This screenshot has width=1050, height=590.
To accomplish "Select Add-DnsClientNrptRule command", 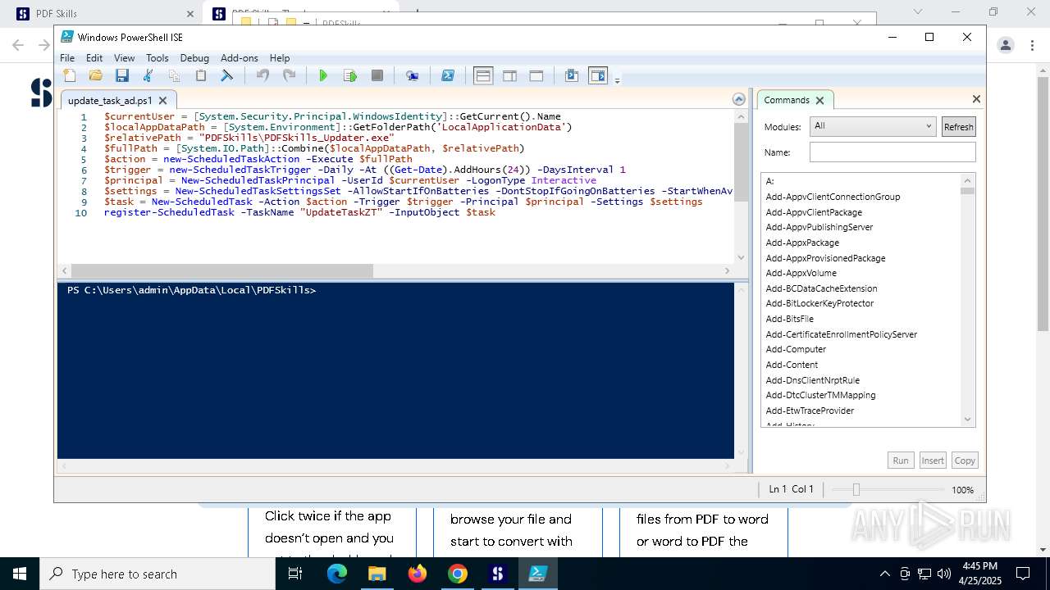I will pos(813,380).
